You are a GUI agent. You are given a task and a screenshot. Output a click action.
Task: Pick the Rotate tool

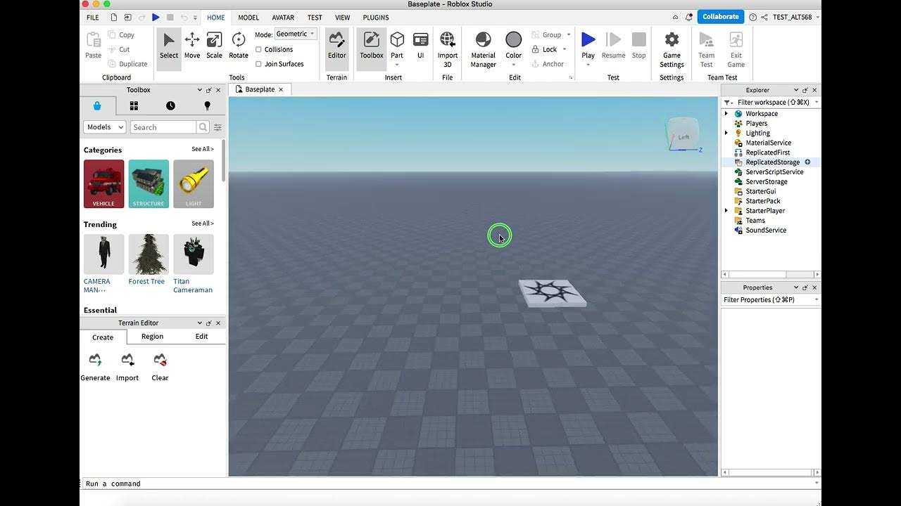(239, 46)
